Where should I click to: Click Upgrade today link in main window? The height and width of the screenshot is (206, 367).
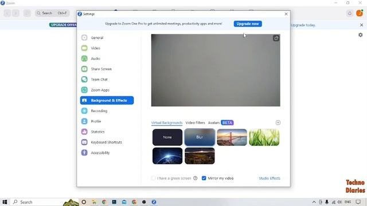point(303,25)
